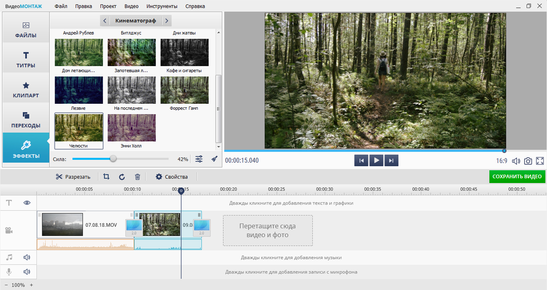
Task: Go to previous effects category arrow
Action: coord(105,20)
